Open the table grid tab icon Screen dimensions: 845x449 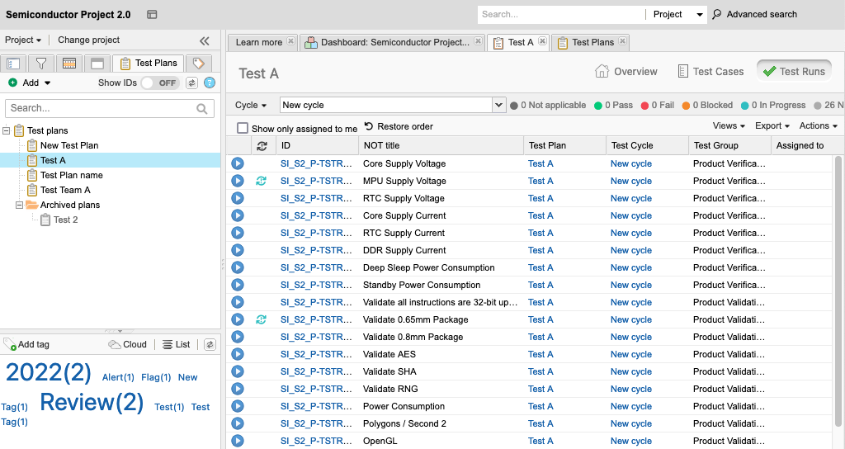(x=69, y=64)
